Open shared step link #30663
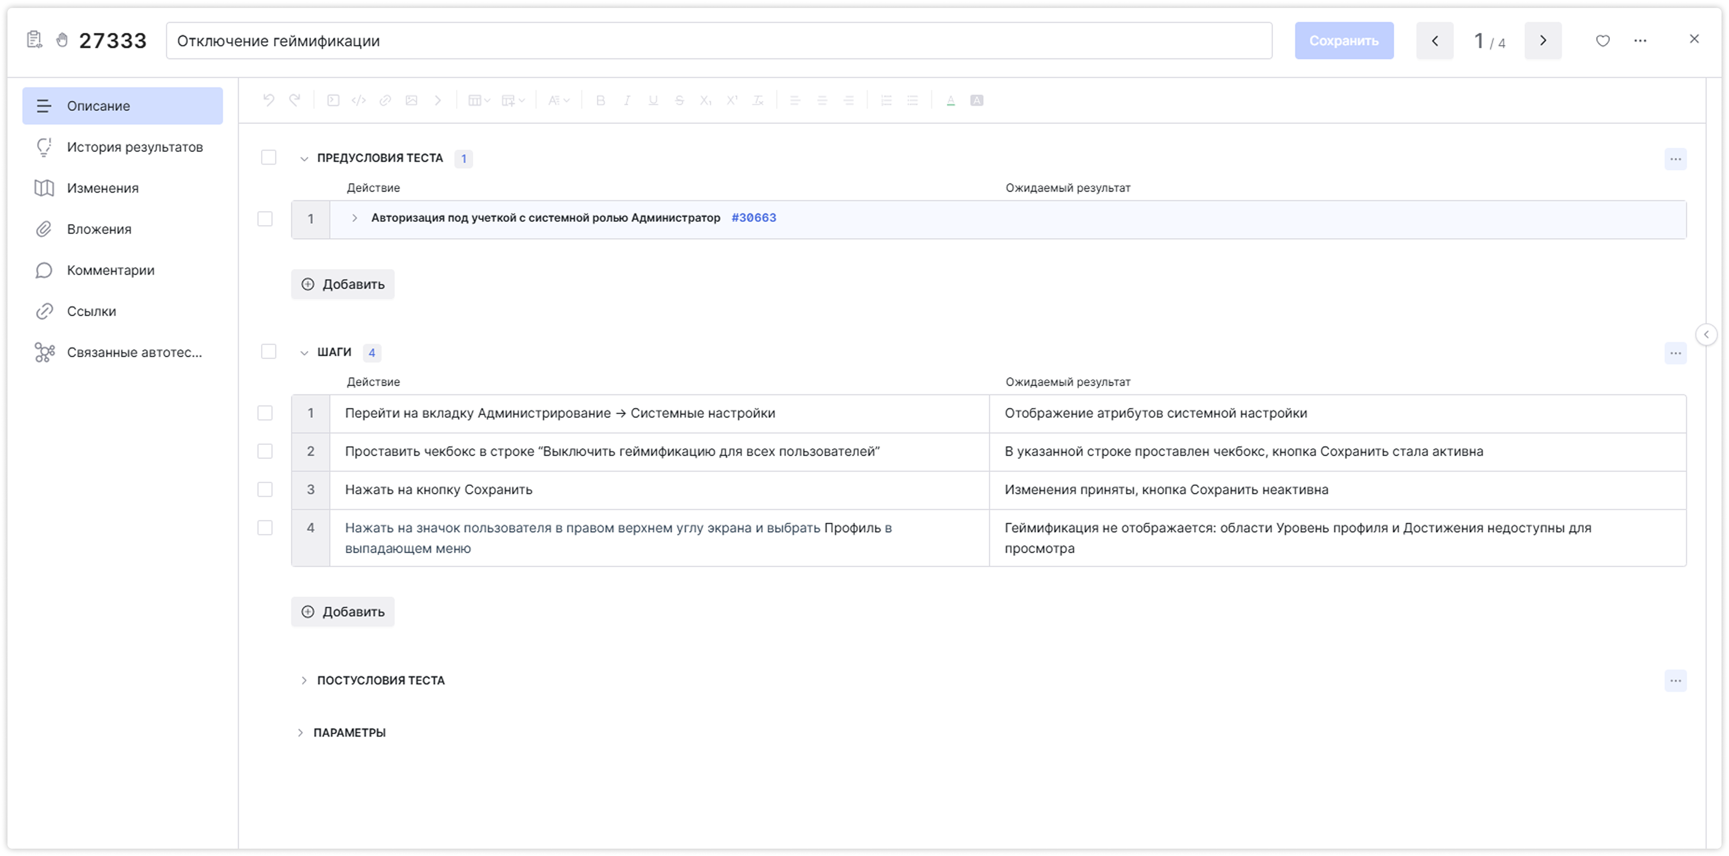Viewport: 1729px width, 856px height. coord(754,217)
